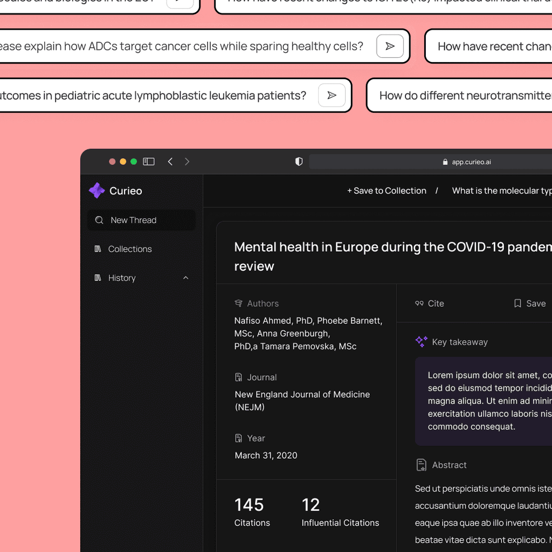Collapse the History section chevron
The height and width of the screenshot is (552, 552).
[186, 278]
